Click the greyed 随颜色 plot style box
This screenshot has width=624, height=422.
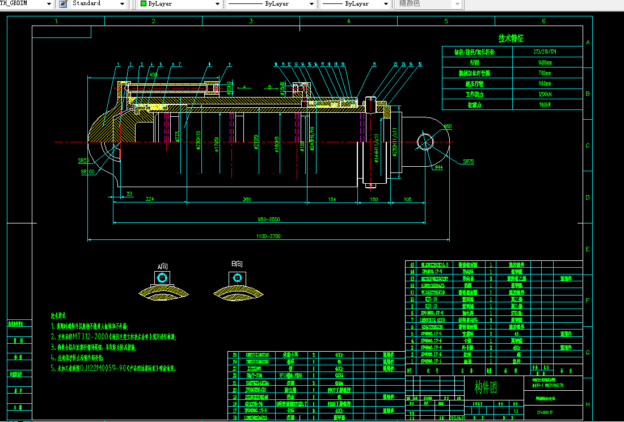click(x=428, y=3)
